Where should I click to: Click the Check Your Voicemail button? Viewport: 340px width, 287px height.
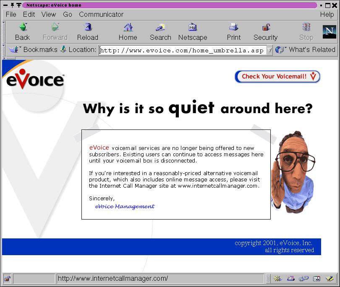click(277, 77)
